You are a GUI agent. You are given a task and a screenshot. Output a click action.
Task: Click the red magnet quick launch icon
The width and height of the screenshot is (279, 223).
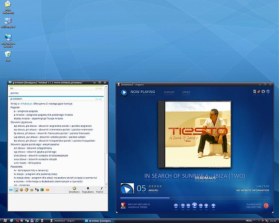pyautogui.click(x=17, y=220)
